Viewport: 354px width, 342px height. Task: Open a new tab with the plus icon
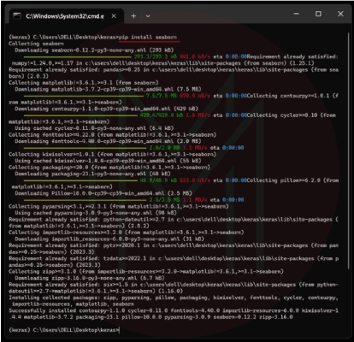coord(133,16)
